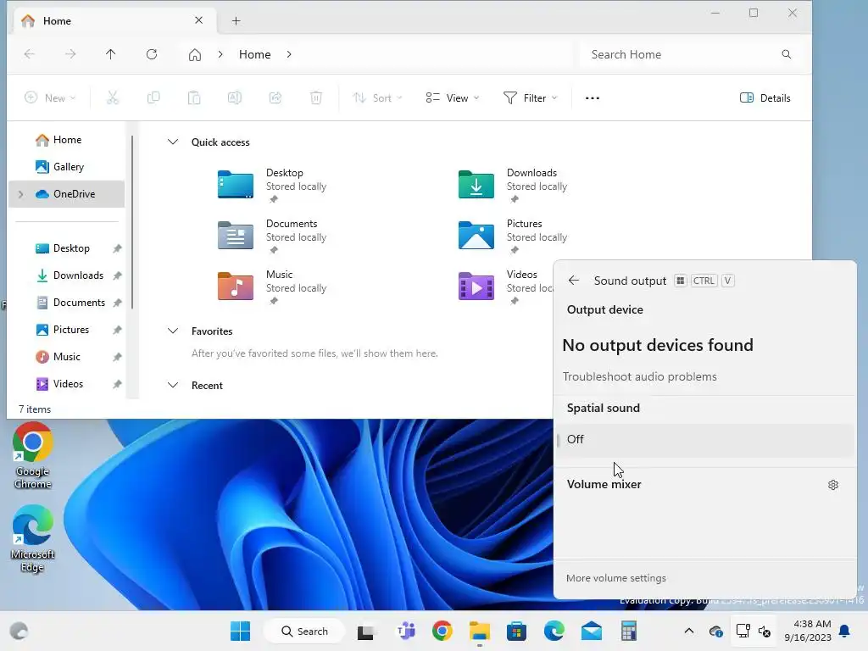Click the muted volume tray icon
868x651 pixels.
click(765, 631)
